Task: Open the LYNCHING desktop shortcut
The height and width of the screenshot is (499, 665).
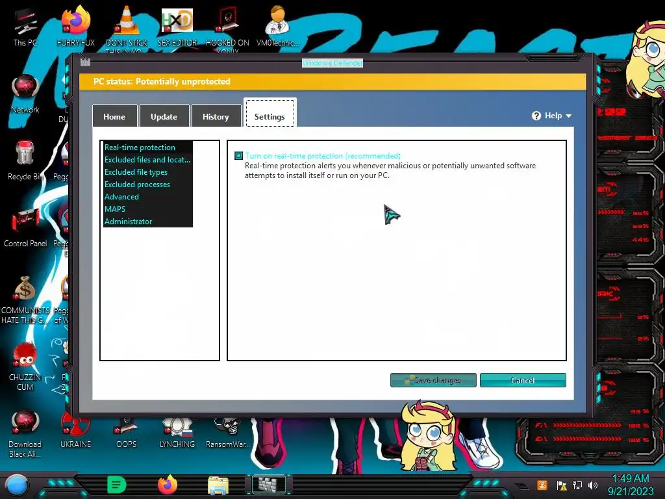Action: point(177,433)
